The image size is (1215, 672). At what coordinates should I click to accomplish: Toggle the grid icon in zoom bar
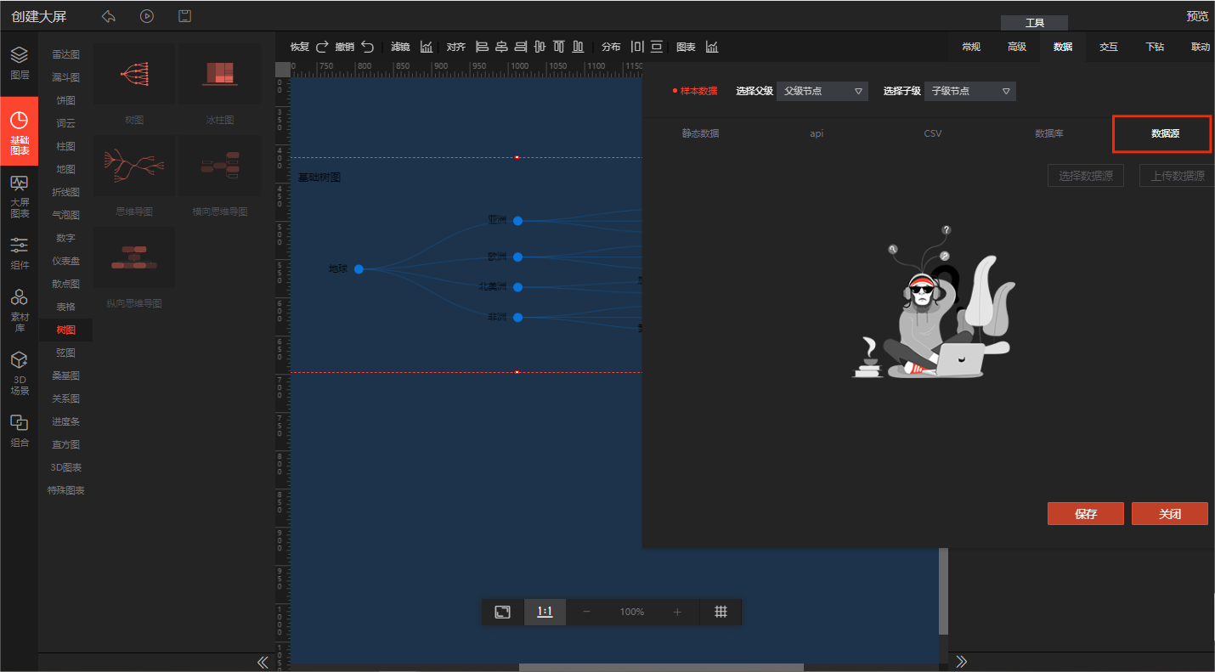[721, 612]
